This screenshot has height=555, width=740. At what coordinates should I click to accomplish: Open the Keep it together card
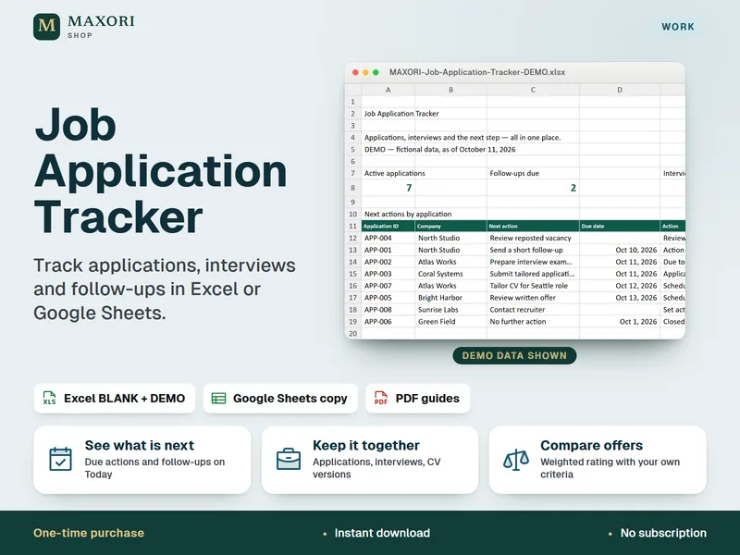(369, 460)
